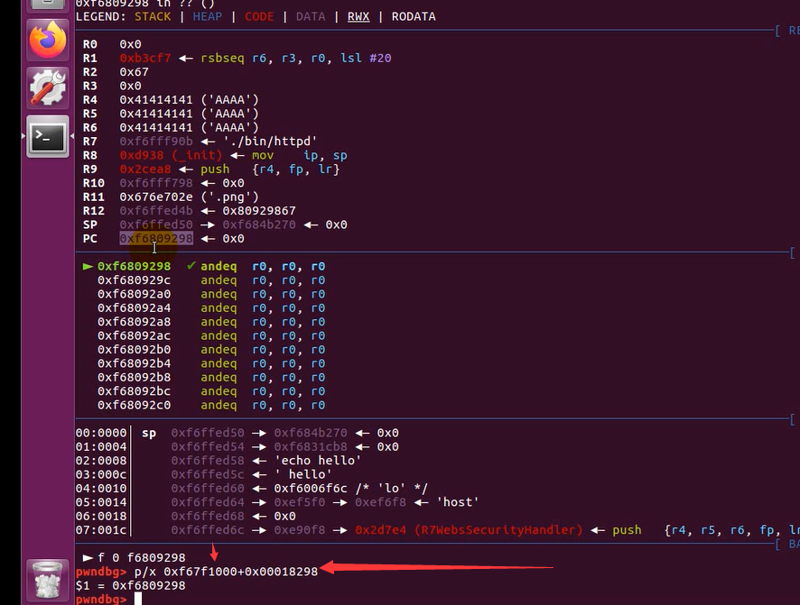The height and width of the screenshot is (605, 800).
Task: Click register R1 value 0xb3cf7
Action: (144, 58)
